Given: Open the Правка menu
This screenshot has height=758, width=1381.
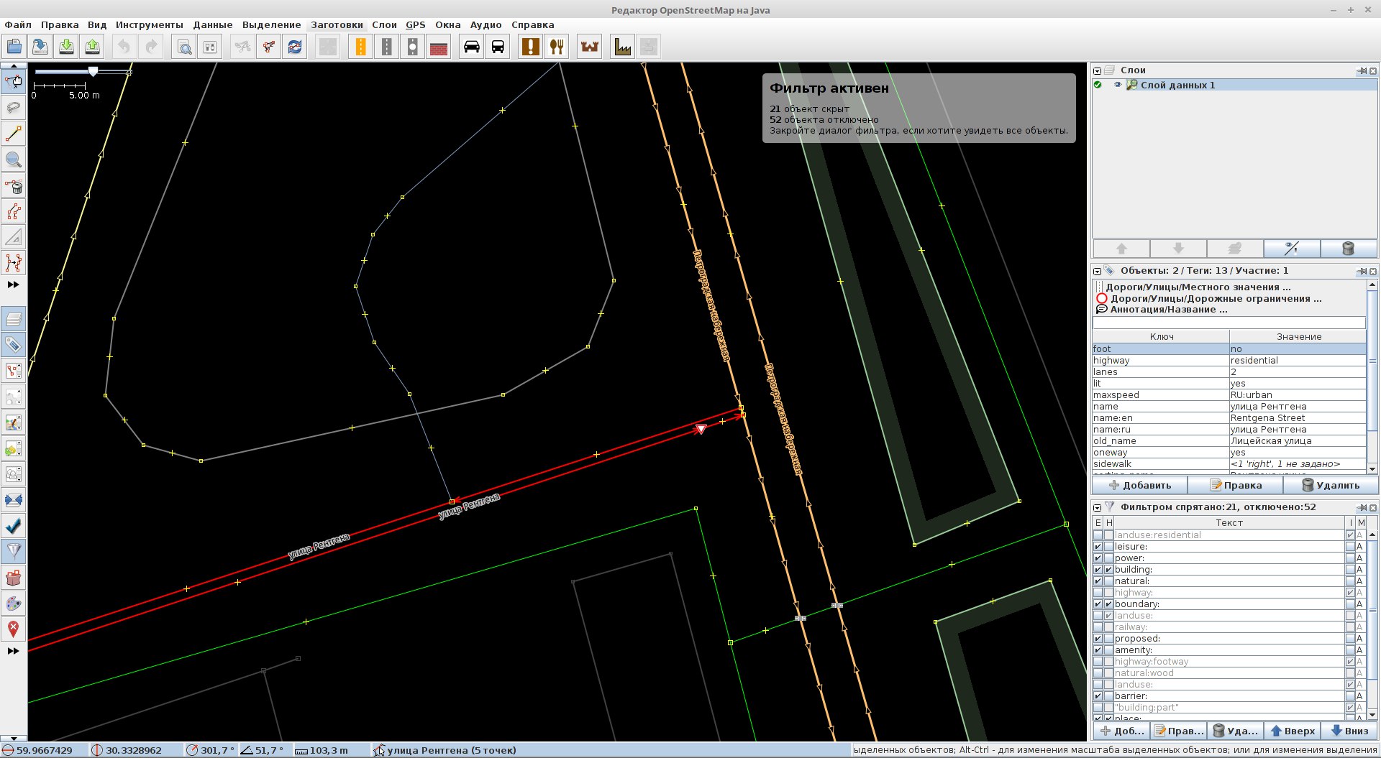Looking at the screenshot, I should [60, 24].
